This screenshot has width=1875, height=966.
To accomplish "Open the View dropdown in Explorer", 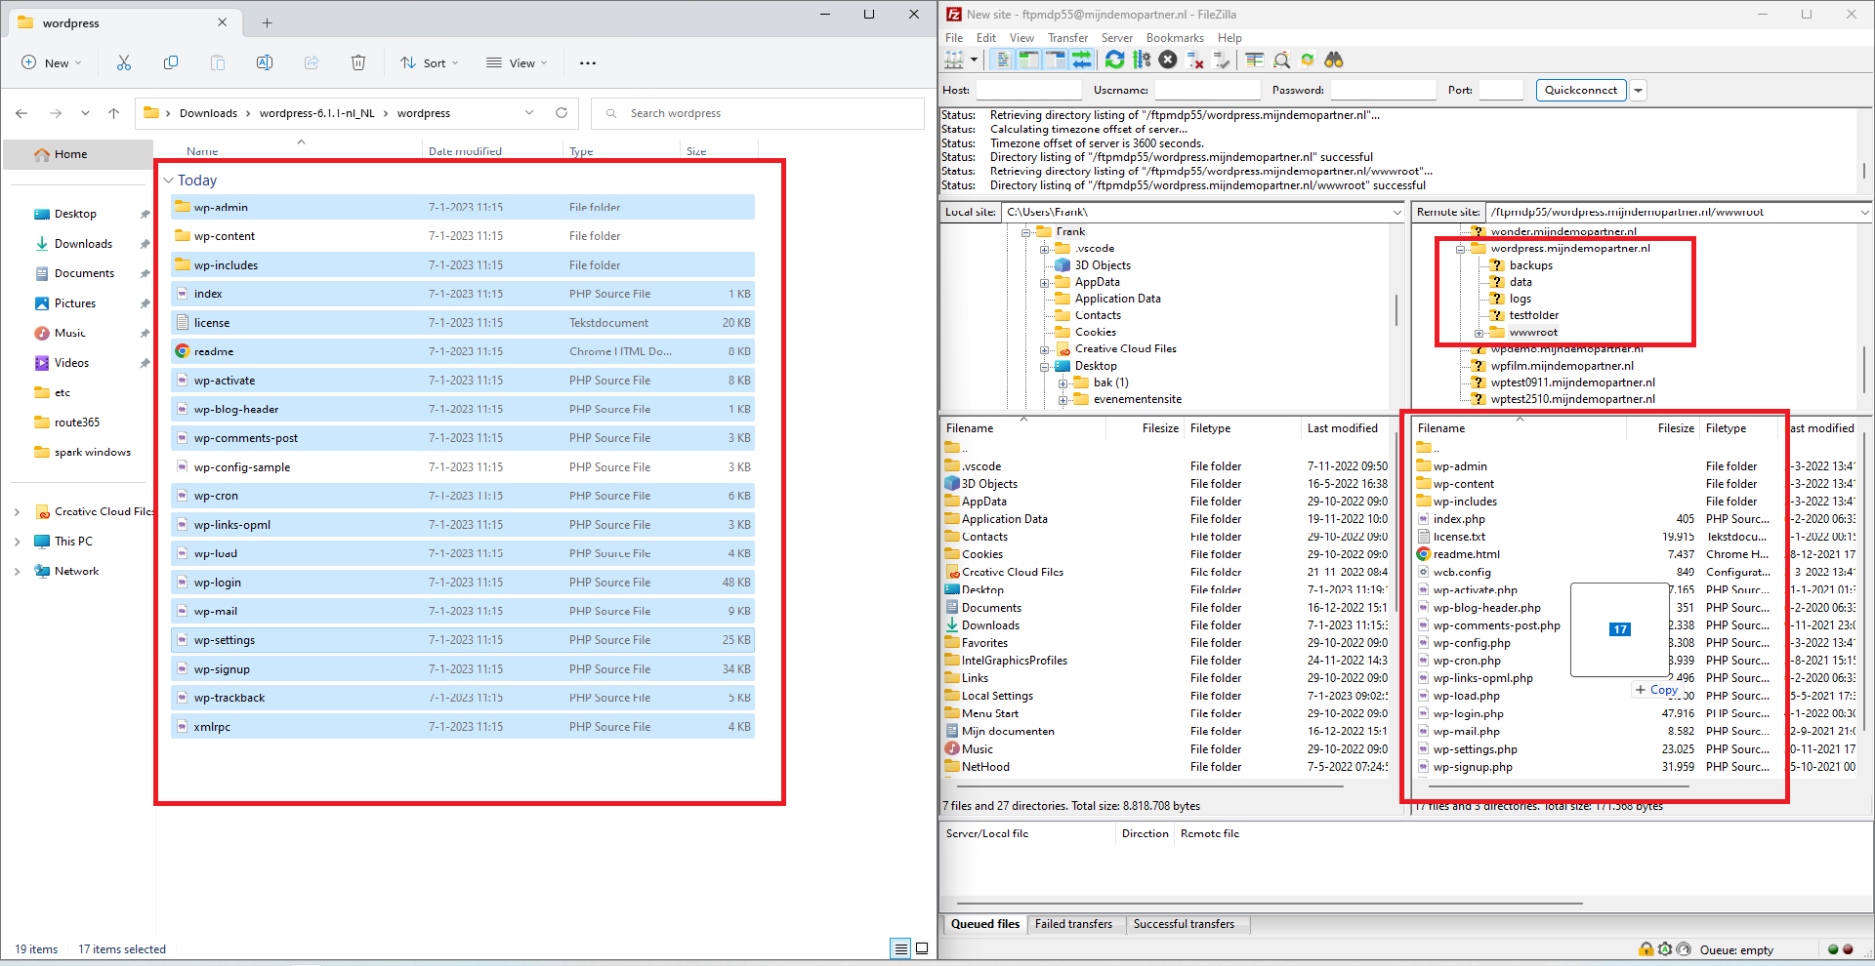I will point(517,62).
